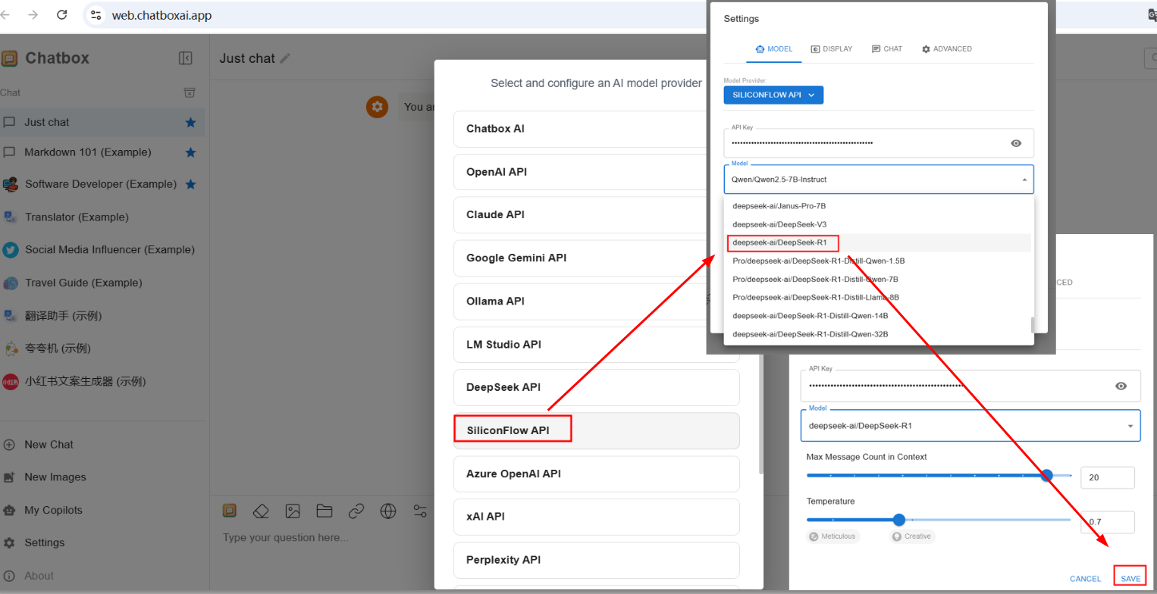Screen dimensions: 1157x594
Task: Click the eraser icon above message input
Action: pos(261,511)
